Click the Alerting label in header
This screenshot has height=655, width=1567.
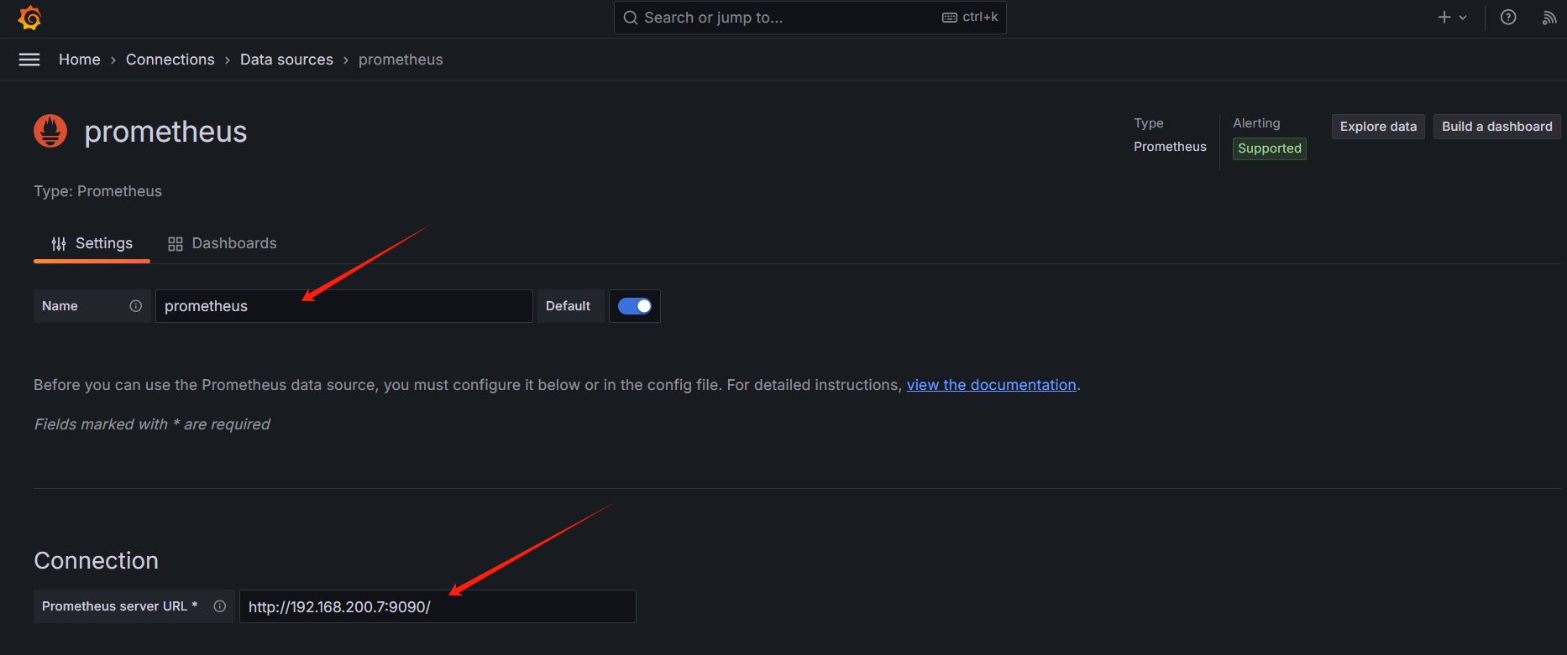[1256, 123]
